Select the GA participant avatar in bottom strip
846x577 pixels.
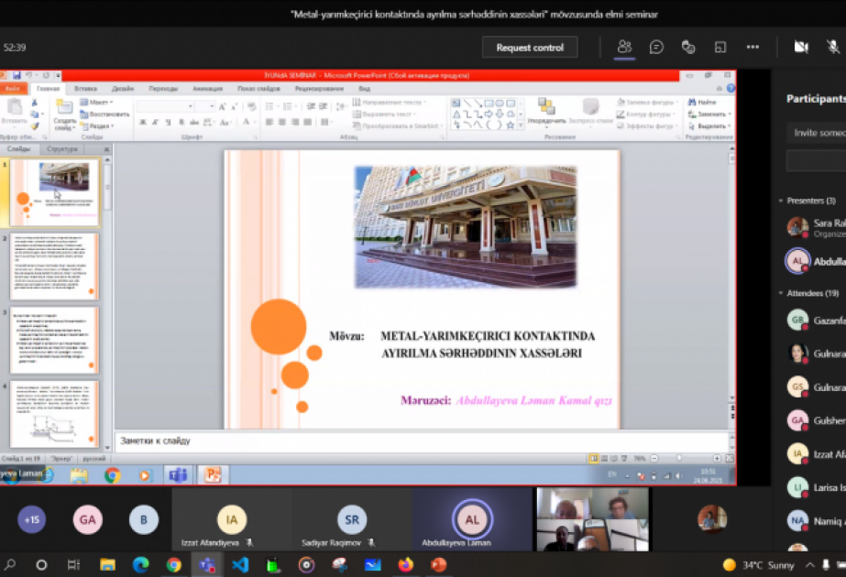pos(87,520)
